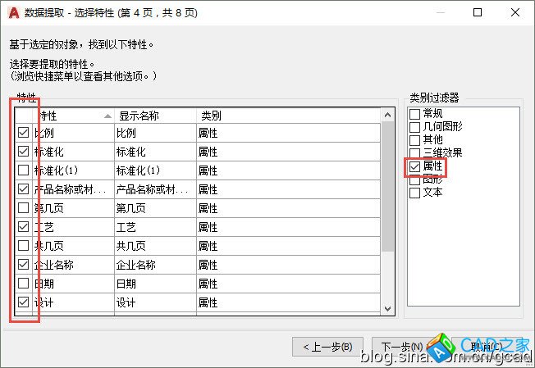
Task: Close the data extraction dialog
Action: 515,12
